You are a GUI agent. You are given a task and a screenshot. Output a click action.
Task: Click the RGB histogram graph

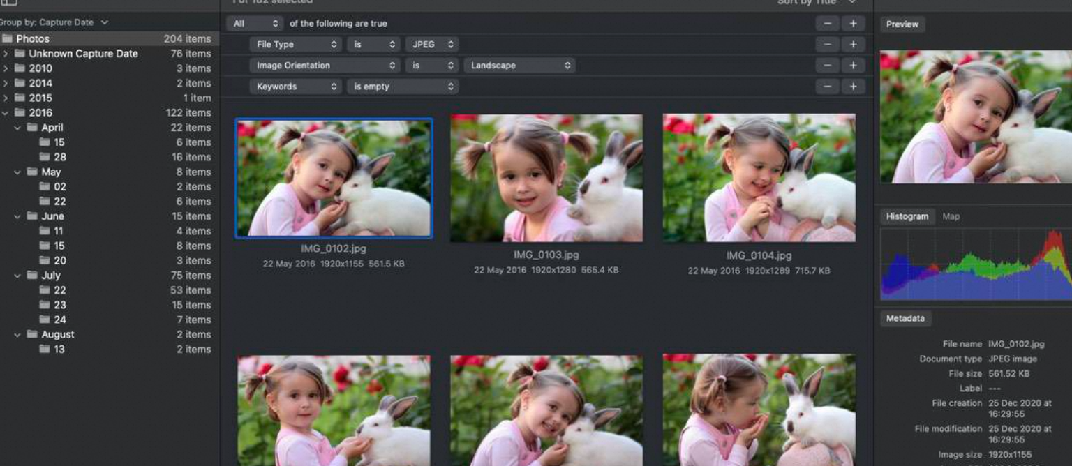[976, 264]
